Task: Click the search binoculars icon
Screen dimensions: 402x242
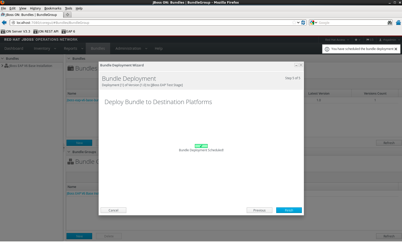Action: 390,23
